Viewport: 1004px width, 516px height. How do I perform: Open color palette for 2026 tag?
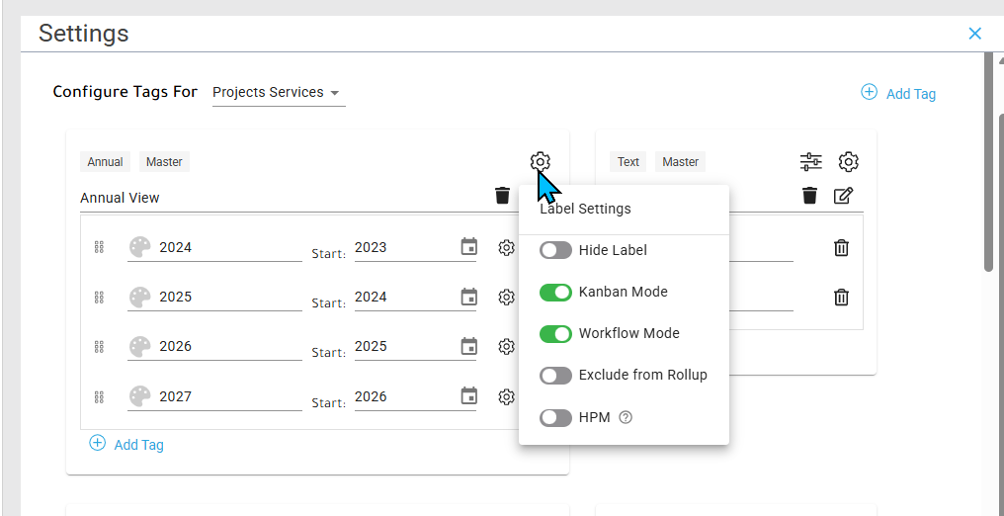pyautogui.click(x=139, y=346)
